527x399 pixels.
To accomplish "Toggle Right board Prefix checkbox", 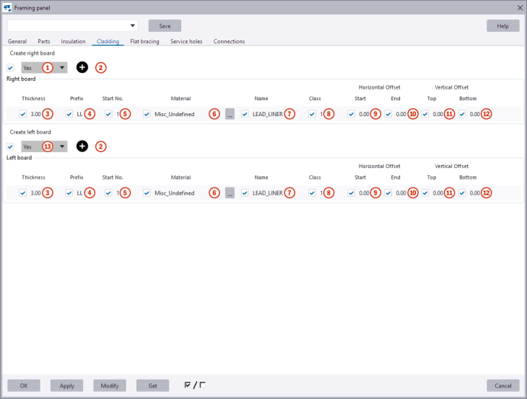I will click(x=69, y=114).
